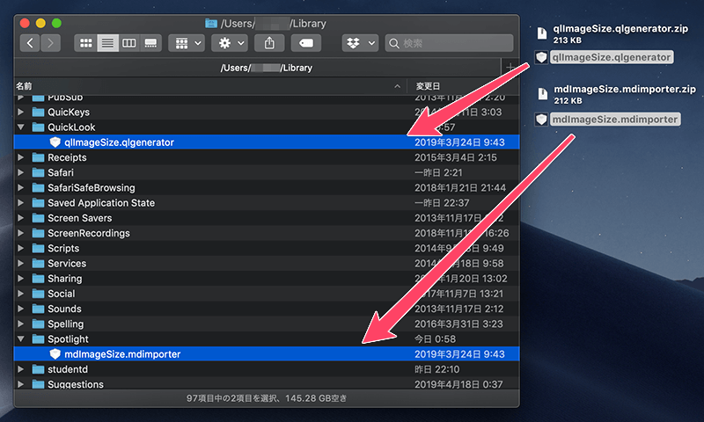Click the Scripts folder name

tap(63, 248)
